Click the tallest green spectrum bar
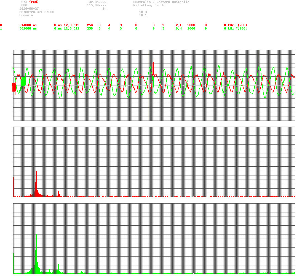This screenshot has width=302, height=280. (x=36, y=254)
